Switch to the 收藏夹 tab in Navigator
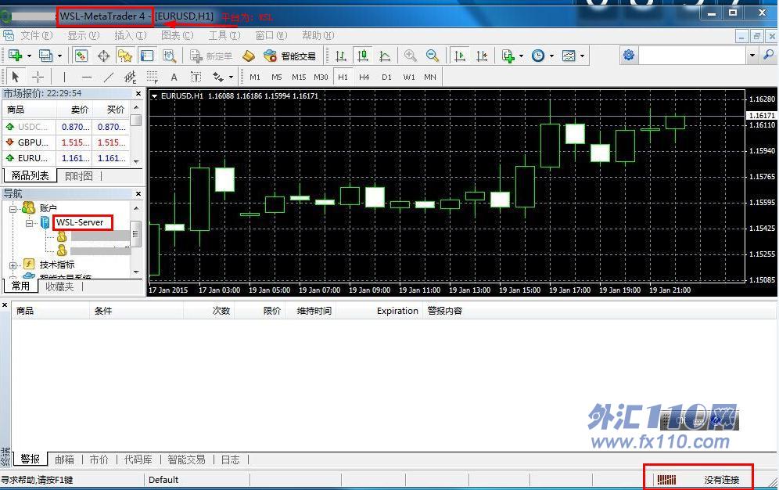The height and width of the screenshot is (490, 779). 59,286
